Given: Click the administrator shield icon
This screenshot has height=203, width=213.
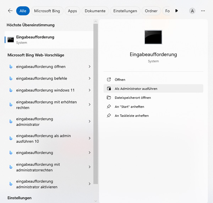Looking at the screenshot, I should tap(109, 89).
